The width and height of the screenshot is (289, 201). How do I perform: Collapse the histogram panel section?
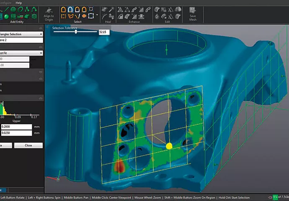pyautogui.click(x=41, y=98)
